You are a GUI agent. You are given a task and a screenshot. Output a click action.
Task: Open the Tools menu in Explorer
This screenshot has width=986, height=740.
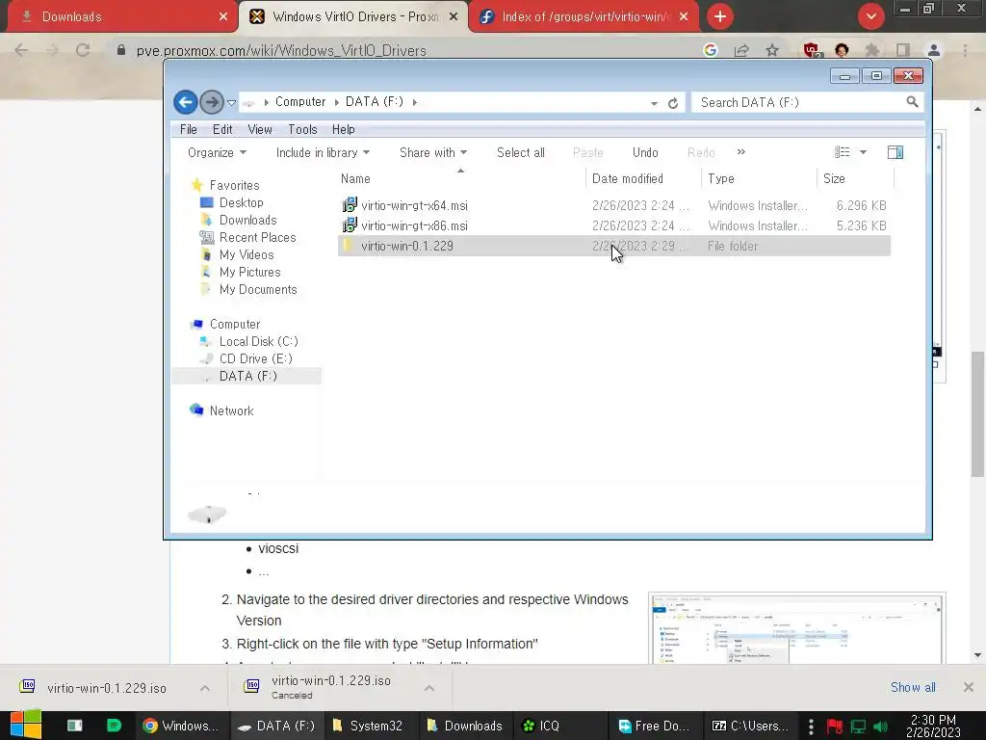[302, 130]
